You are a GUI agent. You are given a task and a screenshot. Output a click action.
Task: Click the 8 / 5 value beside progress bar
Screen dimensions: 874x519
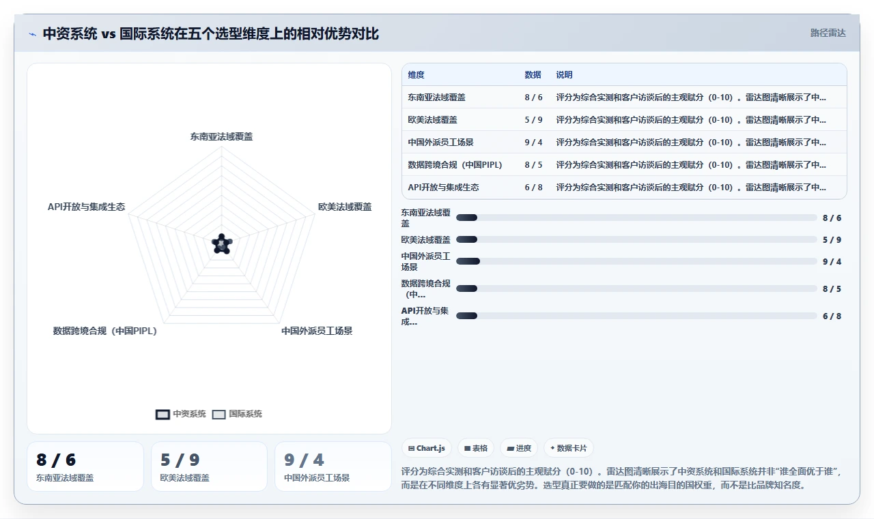click(x=832, y=289)
